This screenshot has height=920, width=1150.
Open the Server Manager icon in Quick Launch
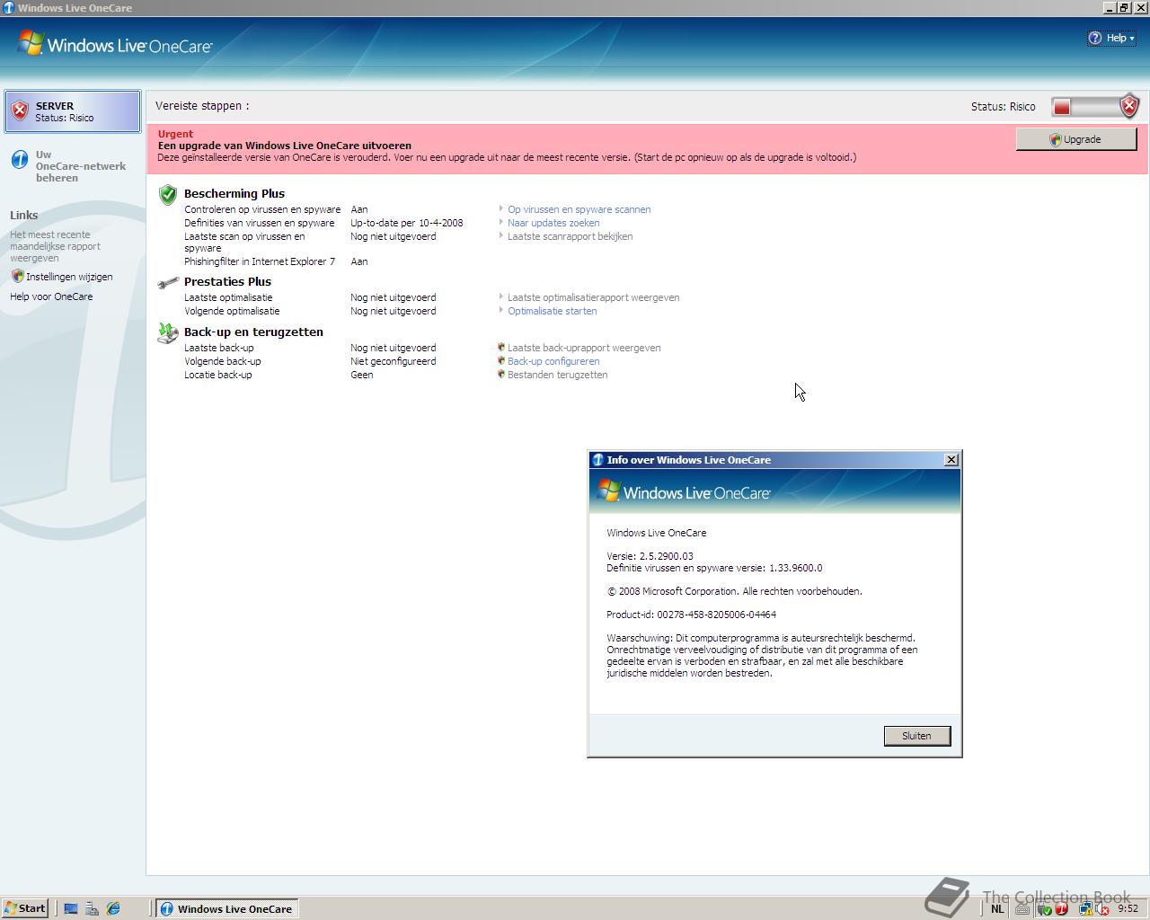[x=92, y=908]
